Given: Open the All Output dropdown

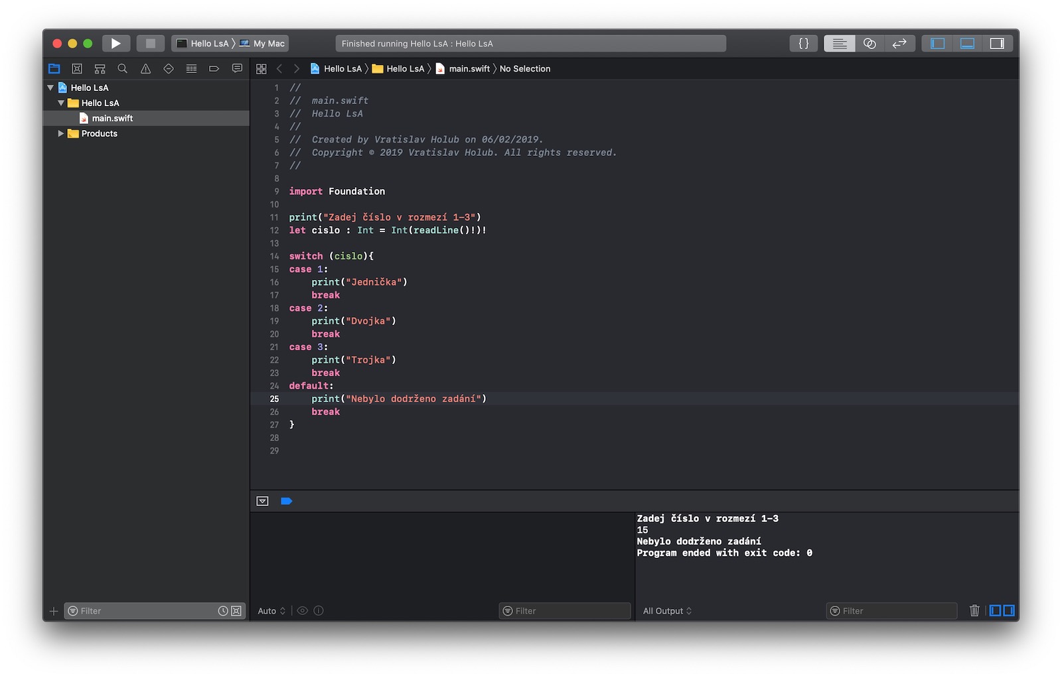Looking at the screenshot, I should point(667,611).
